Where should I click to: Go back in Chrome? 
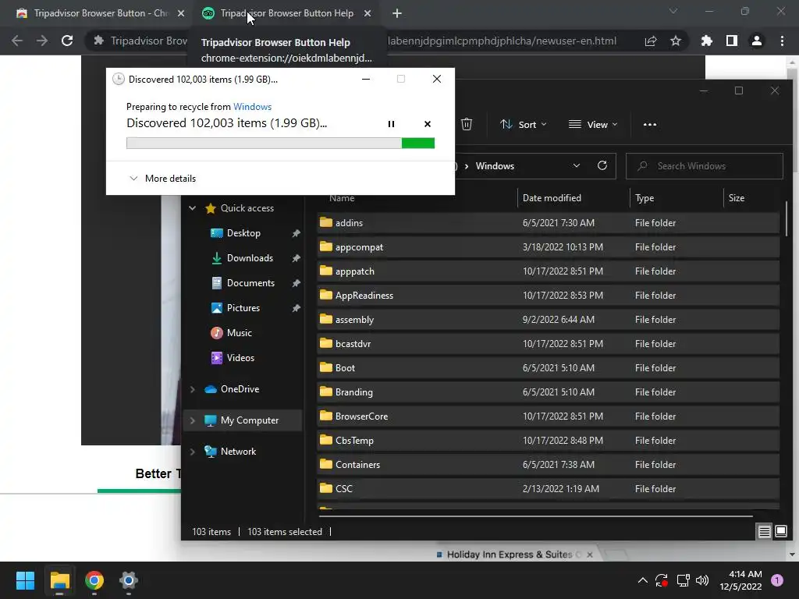coord(17,41)
